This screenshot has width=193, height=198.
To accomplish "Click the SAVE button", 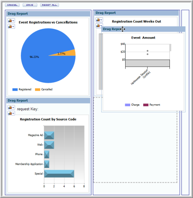I will 30,5.
